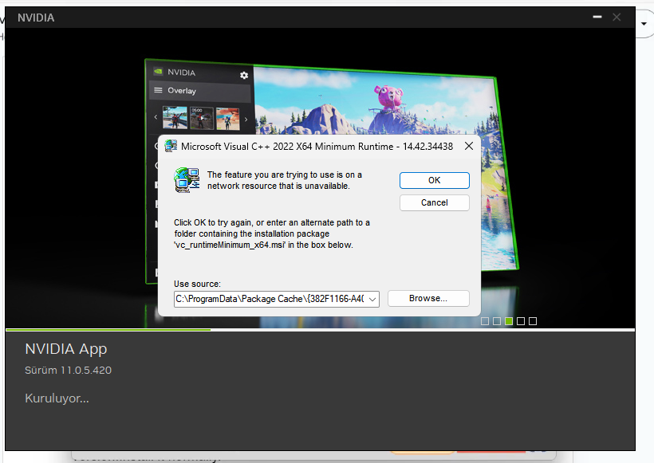Viewport: 654px width, 463px height.
Task: Select the first slideshow indicator square
Action: click(485, 321)
